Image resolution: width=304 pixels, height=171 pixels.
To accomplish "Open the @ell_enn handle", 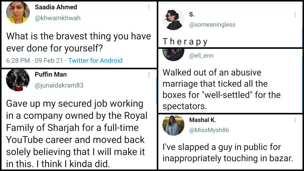I will pyautogui.click(x=201, y=56).
